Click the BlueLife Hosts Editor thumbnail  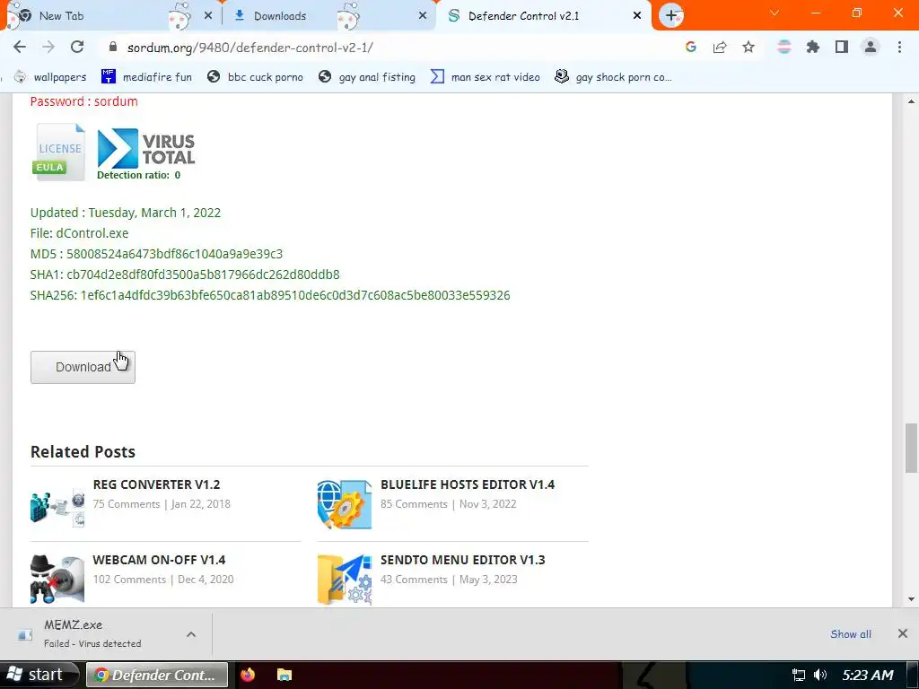[345, 504]
